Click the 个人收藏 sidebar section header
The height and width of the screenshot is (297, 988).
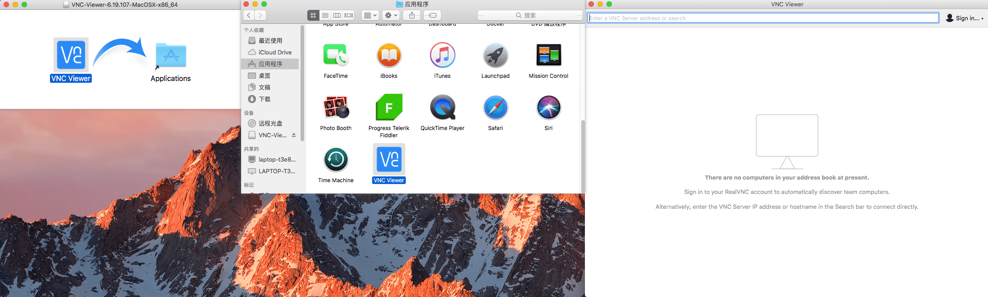coord(254,30)
